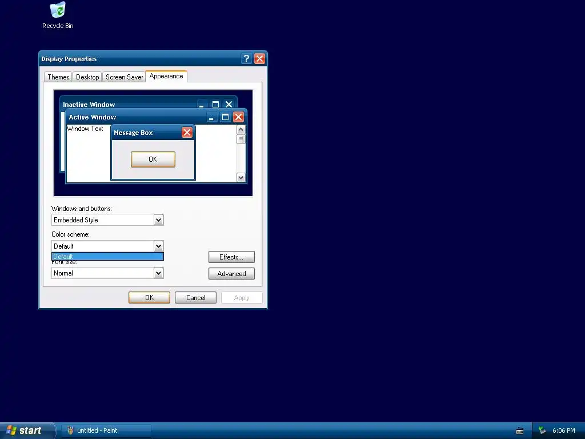This screenshot has height=439, width=585.
Task: Open the Recycle Bin desktop icon
Action: pyautogui.click(x=58, y=15)
